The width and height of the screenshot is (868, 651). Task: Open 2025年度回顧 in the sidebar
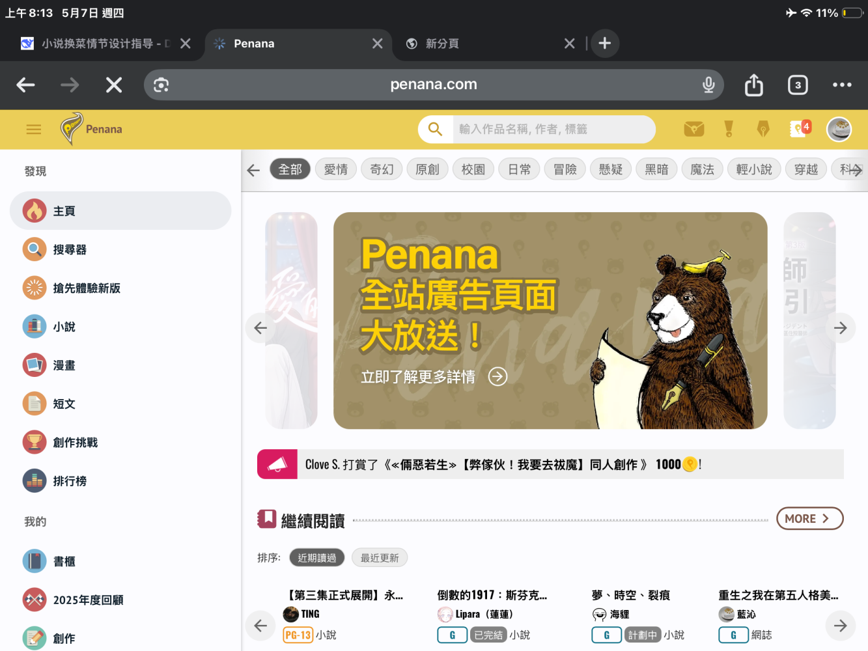point(120,600)
